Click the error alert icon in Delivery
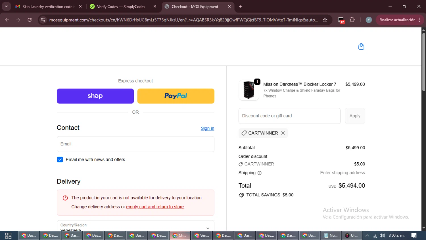This screenshot has width=426, height=240. [x=65, y=198]
